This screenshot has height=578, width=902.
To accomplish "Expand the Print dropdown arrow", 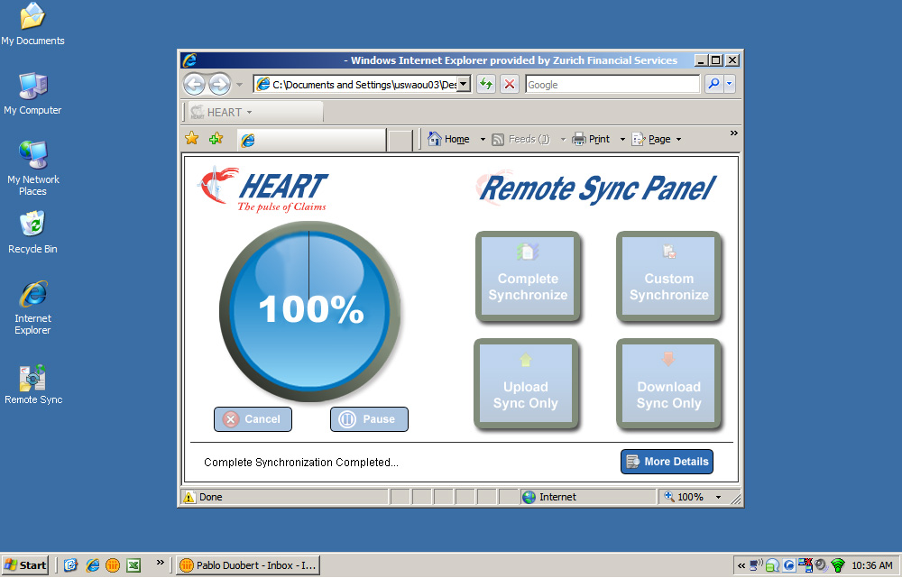I will tap(622, 140).
